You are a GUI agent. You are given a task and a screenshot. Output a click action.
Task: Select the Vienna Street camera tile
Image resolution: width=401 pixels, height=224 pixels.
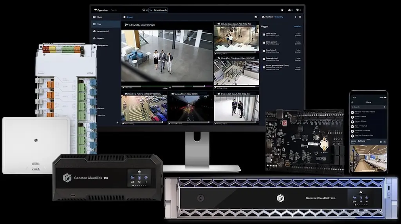tap(190, 108)
